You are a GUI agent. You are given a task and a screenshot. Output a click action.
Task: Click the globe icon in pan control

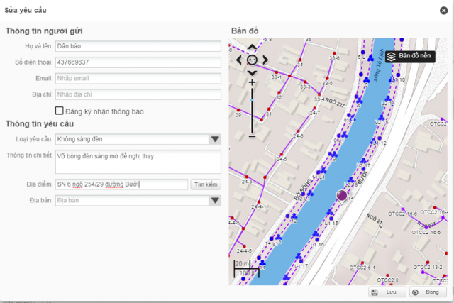pyautogui.click(x=252, y=60)
